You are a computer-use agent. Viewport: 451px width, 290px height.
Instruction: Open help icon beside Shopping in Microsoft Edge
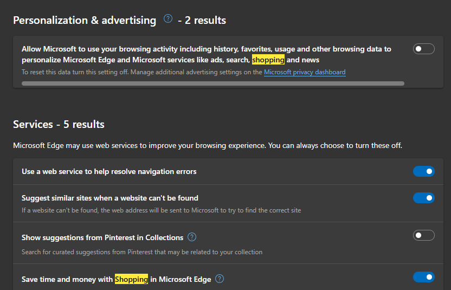(220, 279)
